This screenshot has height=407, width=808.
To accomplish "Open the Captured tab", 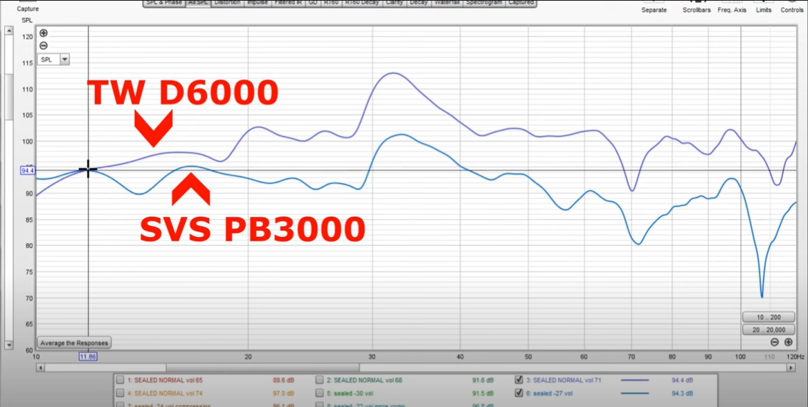I will tap(521, 3).
